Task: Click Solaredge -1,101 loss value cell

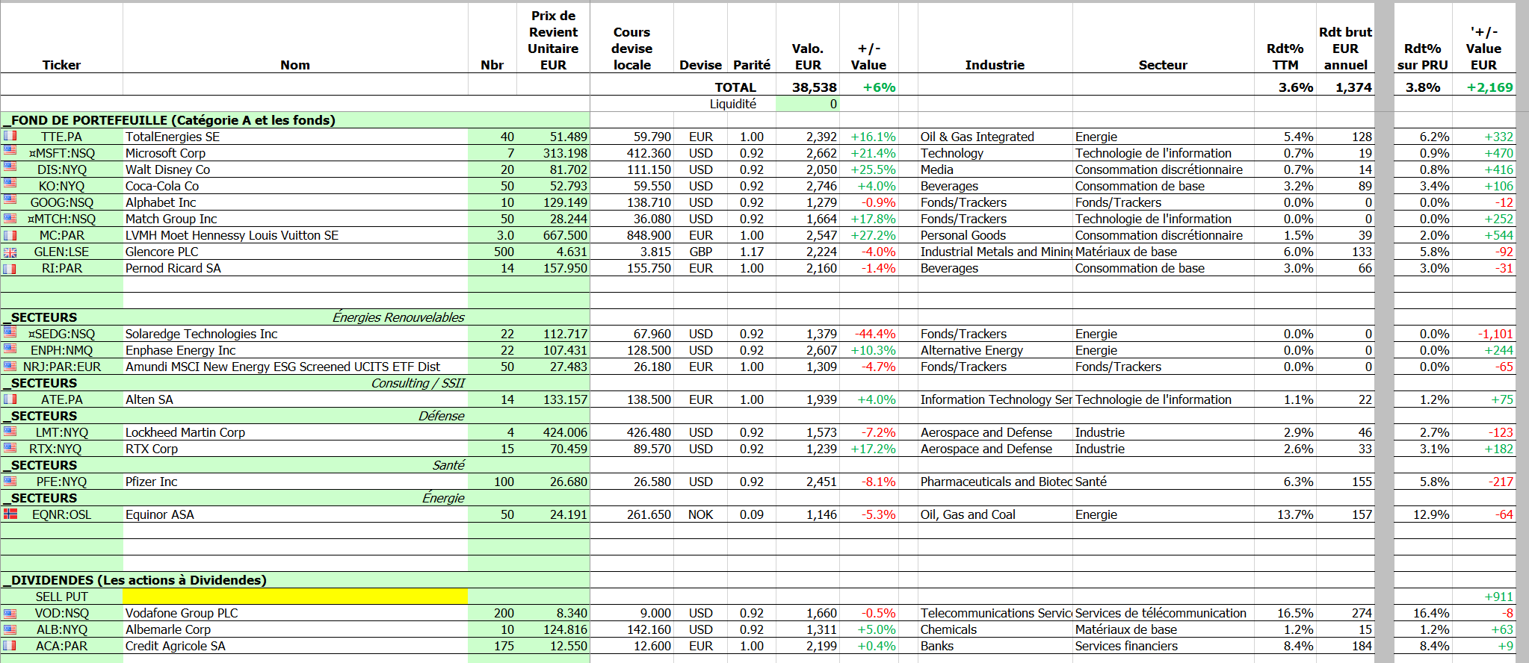Action: 1484,334
